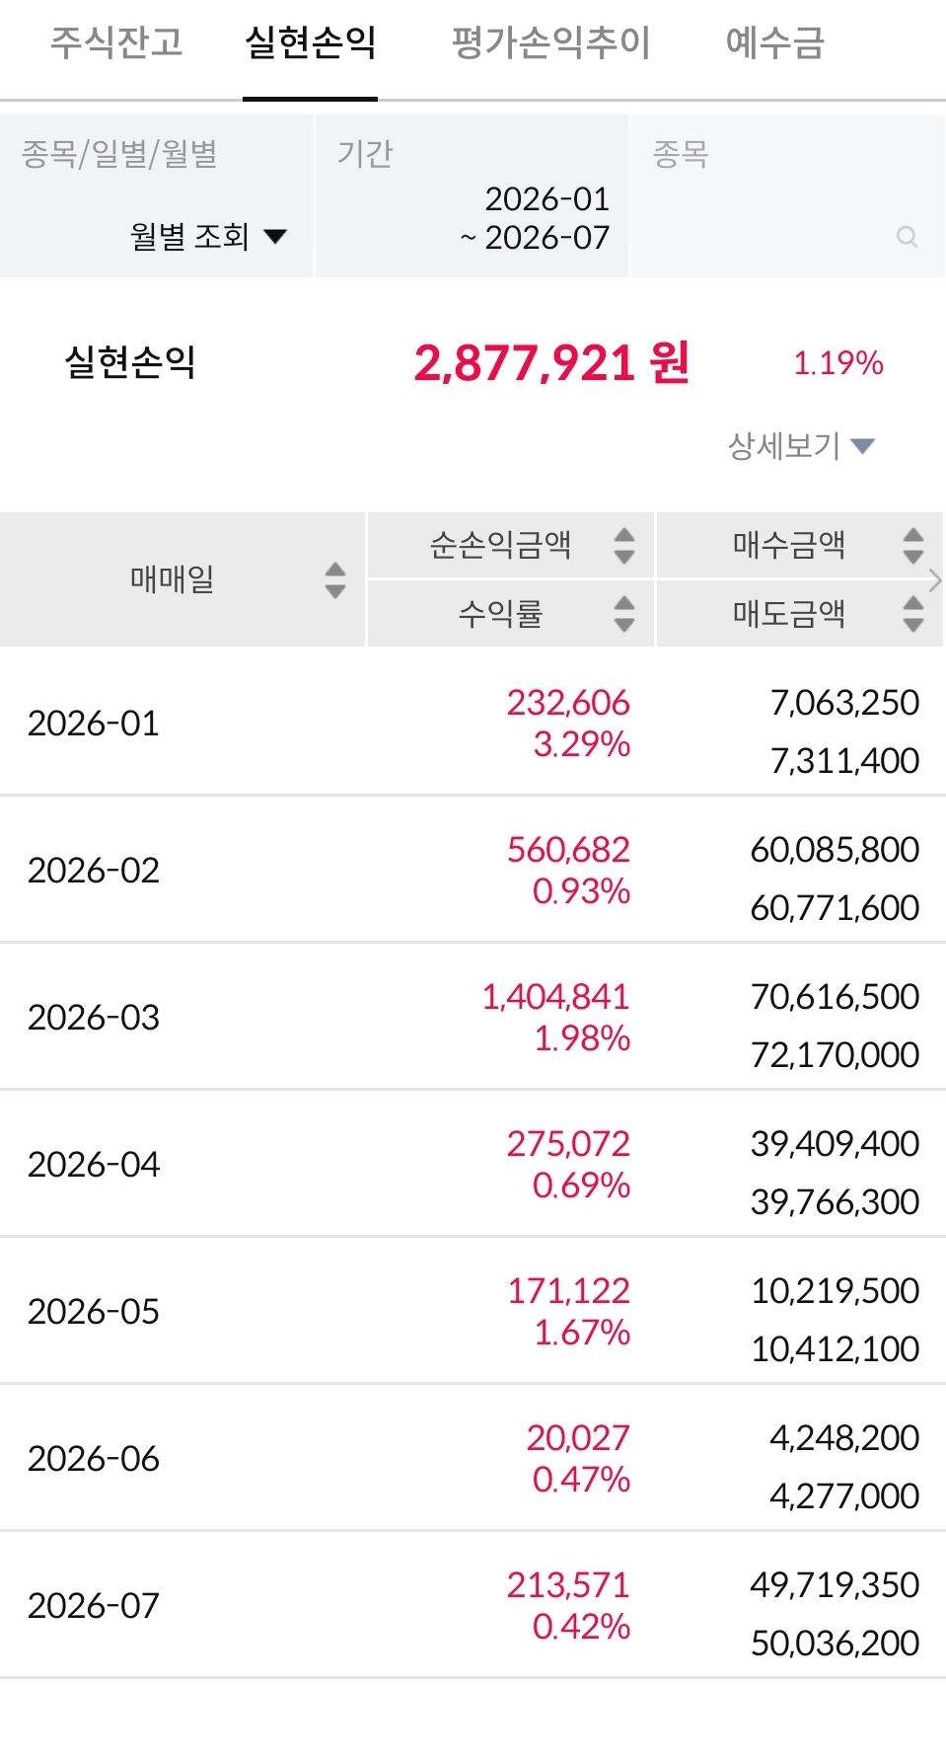Tap the 2026-07 monthly entry
The width and height of the screenshot is (946, 1760).
(x=473, y=1605)
